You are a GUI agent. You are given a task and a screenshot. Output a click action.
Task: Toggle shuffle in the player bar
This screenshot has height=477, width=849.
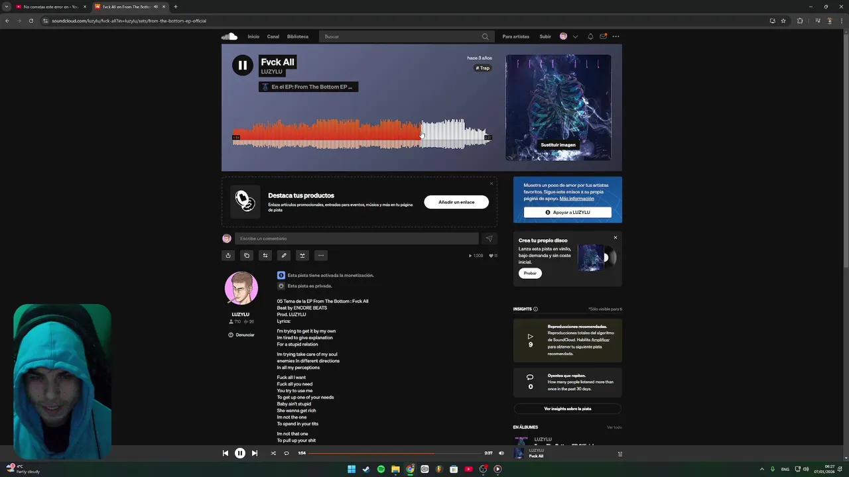coord(273,453)
